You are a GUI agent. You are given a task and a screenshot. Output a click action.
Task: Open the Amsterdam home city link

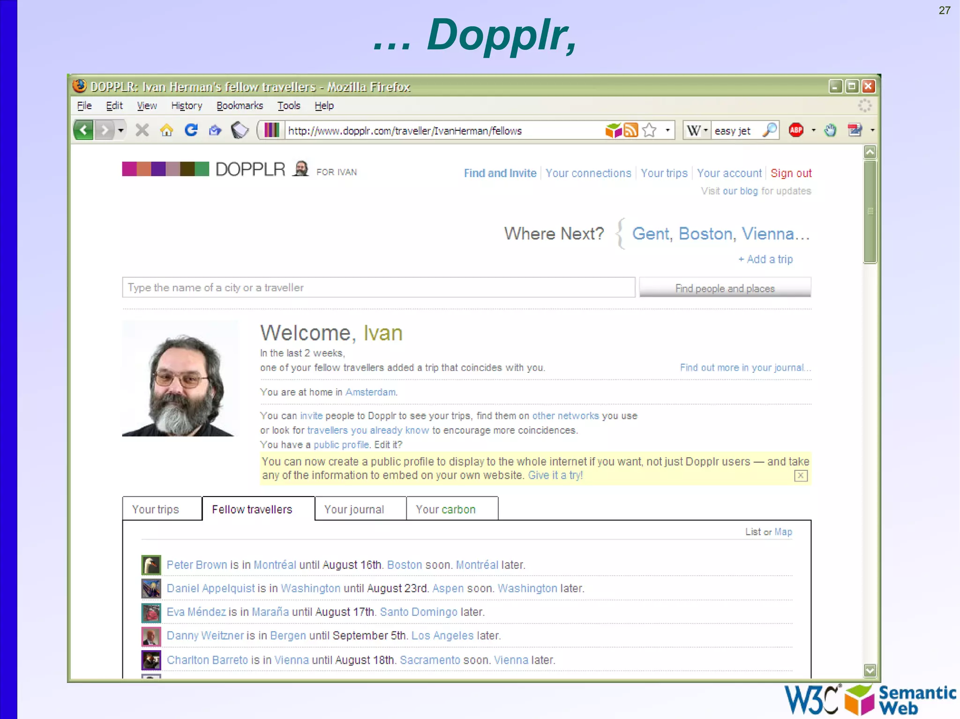tap(370, 392)
